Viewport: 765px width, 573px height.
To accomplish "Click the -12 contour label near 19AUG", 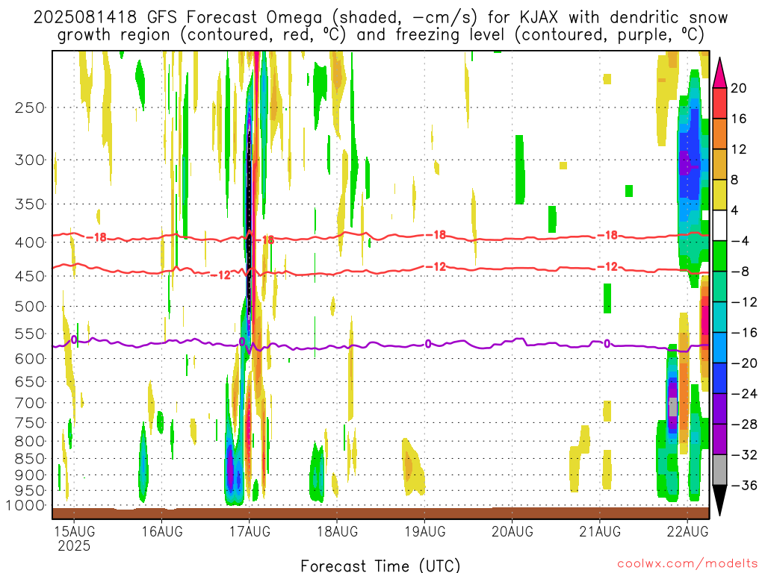I will tap(436, 266).
